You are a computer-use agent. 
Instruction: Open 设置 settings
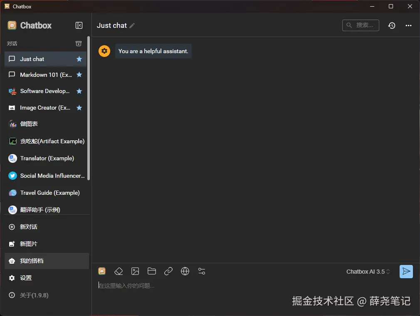pos(47,278)
